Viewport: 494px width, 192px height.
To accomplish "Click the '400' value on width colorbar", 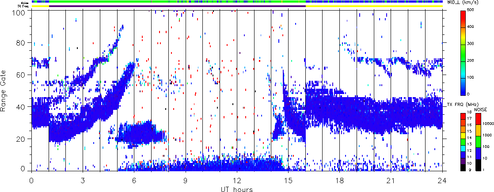I will 471,26.
